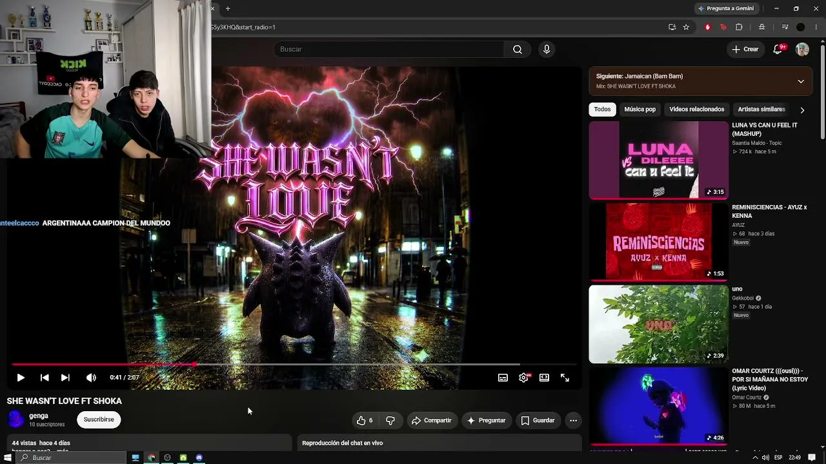Screen dimensions: 826x464
Task: Enter fullscreen video mode
Action: [565, 378]
